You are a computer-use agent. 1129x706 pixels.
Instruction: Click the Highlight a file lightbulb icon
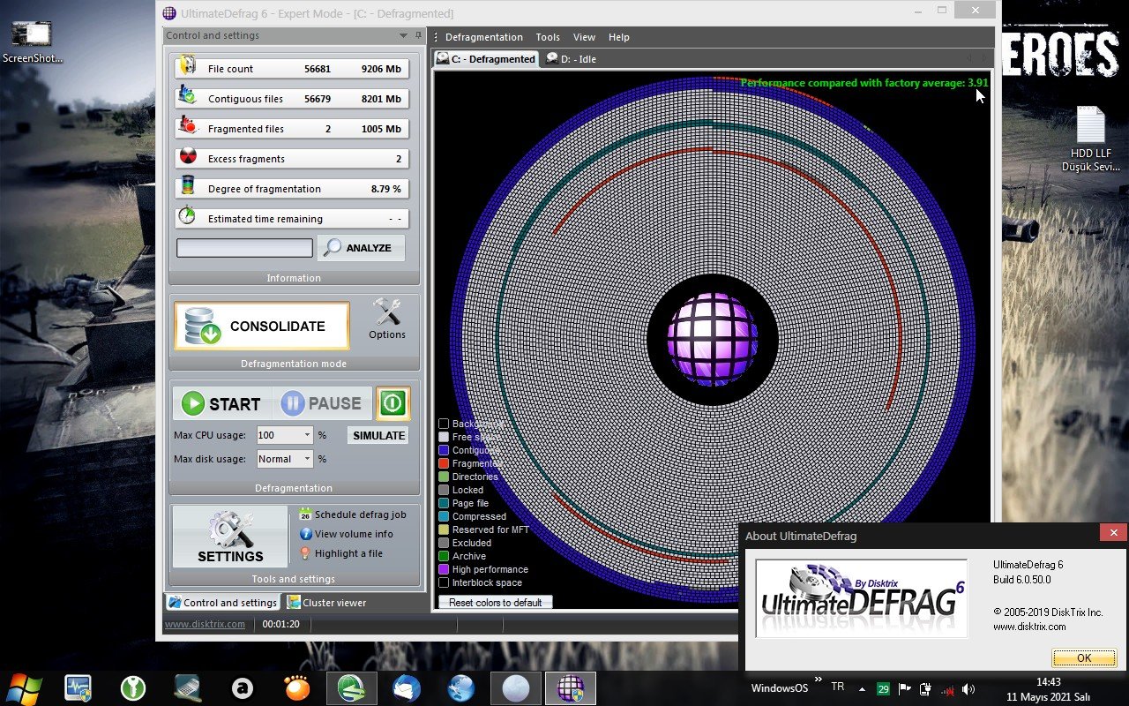[305, 553]
